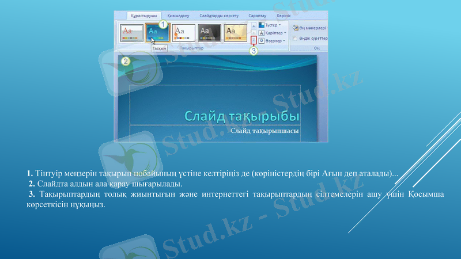This screenshot has width=461, height=259.
Task: Open the Құрастырушы ribbon tab
Action: pyautogui.click(x=143, y=16)
